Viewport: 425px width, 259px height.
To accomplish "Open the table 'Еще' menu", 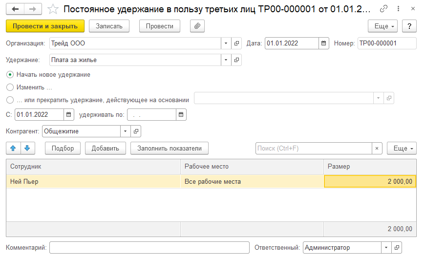I will 402,148.
